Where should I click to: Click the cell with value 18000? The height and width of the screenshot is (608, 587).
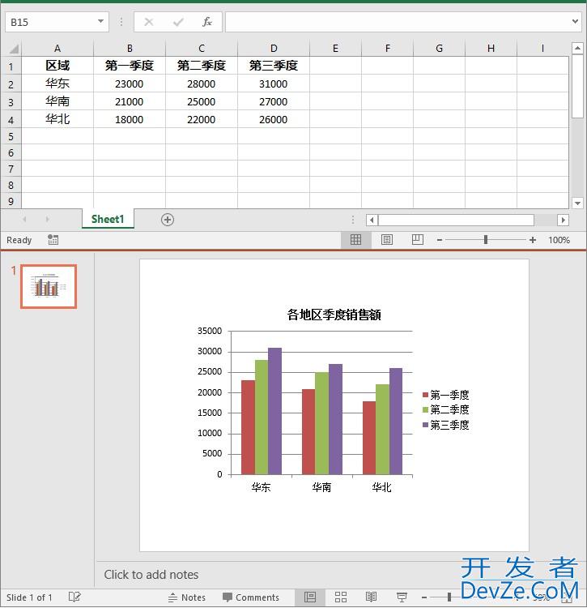tap(130, 119)
